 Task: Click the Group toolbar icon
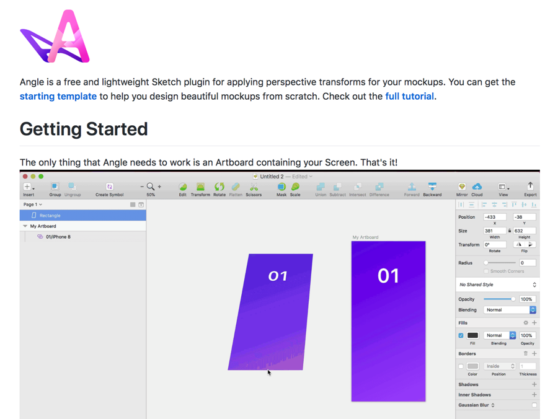pos(55,187)
